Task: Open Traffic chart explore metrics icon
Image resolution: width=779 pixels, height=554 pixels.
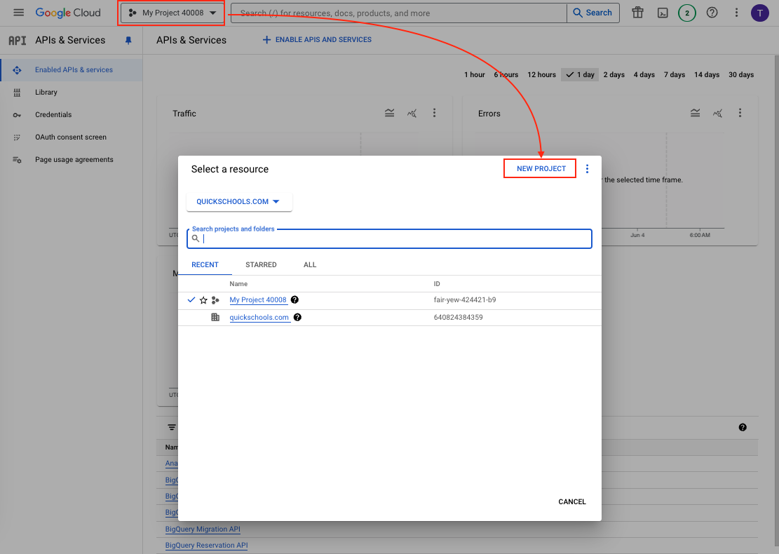Action: (412, 114)
